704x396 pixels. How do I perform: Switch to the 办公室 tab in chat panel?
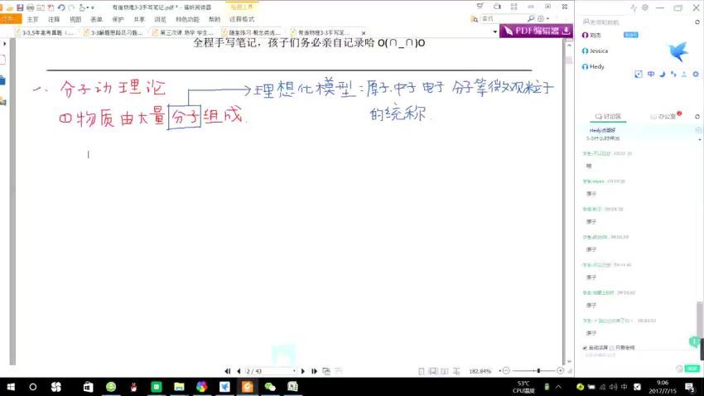663,116
